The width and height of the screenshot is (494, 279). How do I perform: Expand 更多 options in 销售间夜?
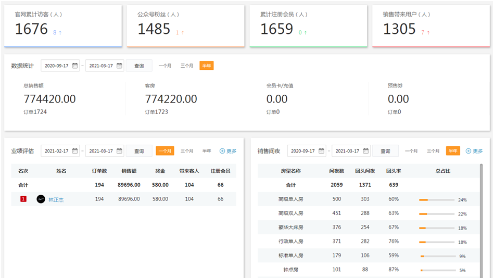point(474,151)
